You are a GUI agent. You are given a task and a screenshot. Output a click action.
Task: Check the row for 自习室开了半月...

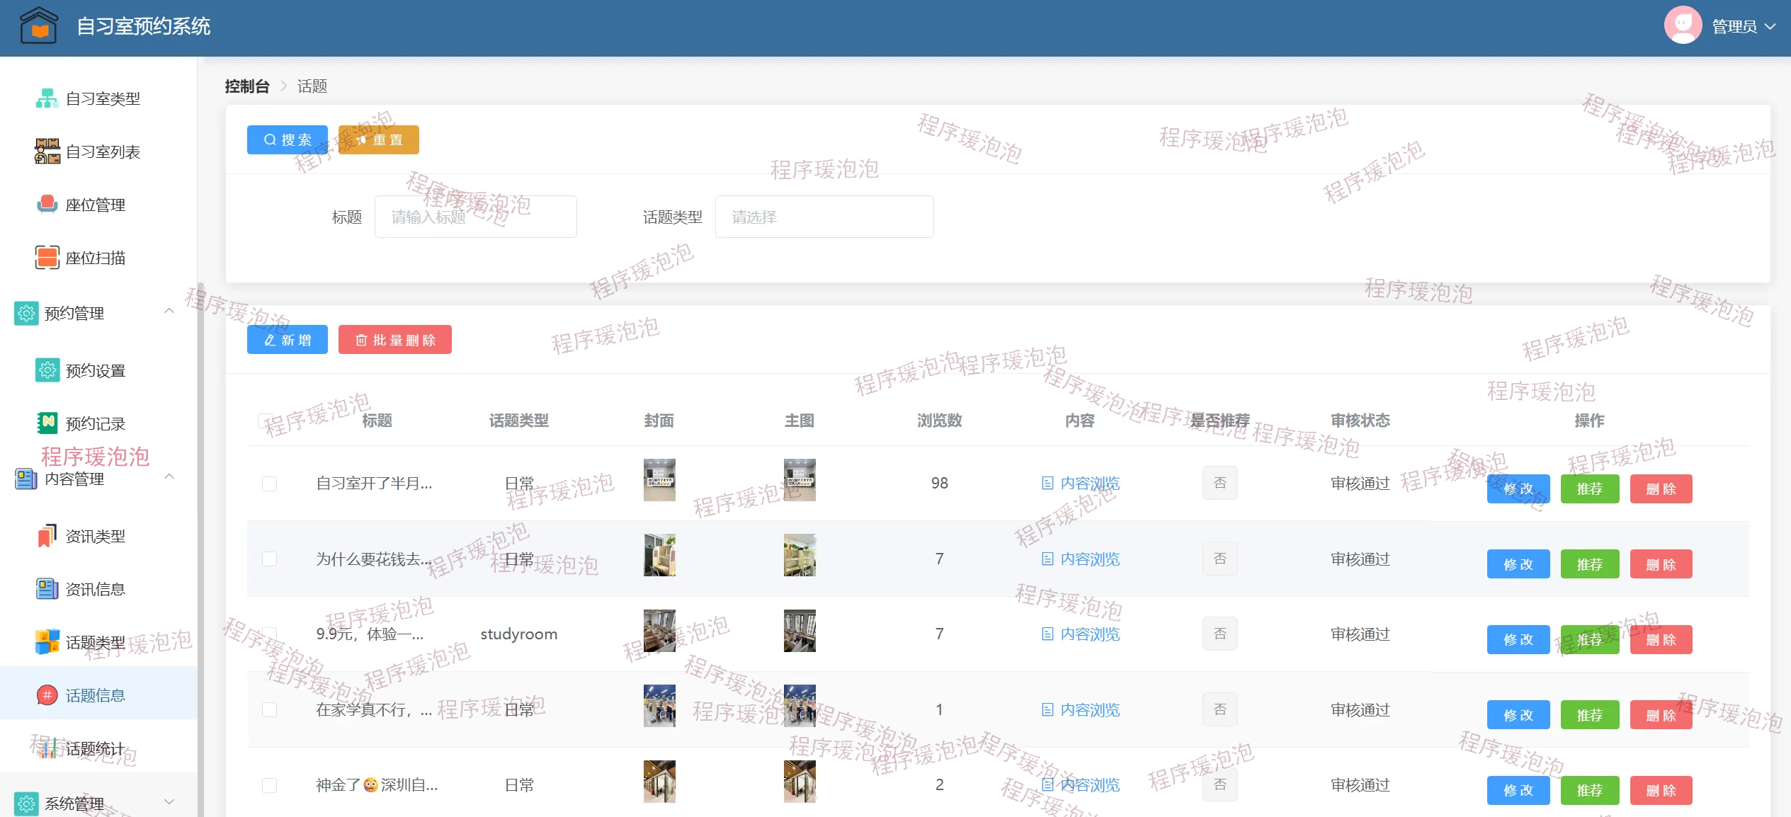click(269, 484)
